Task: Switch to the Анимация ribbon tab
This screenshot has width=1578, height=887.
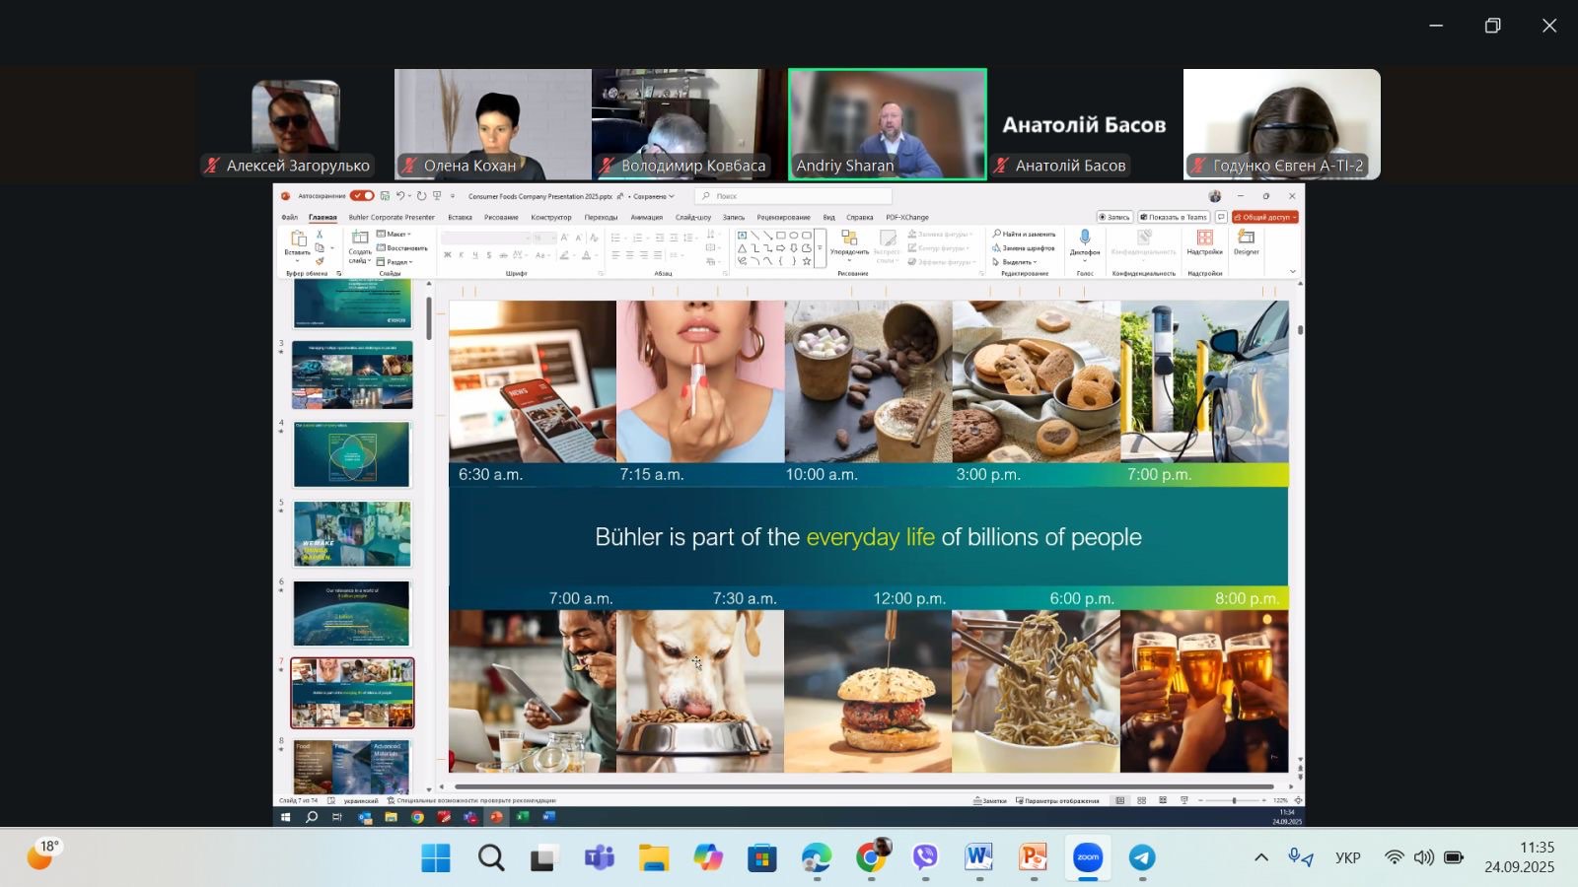Action: pyautogui.click(x=647, y=217)
